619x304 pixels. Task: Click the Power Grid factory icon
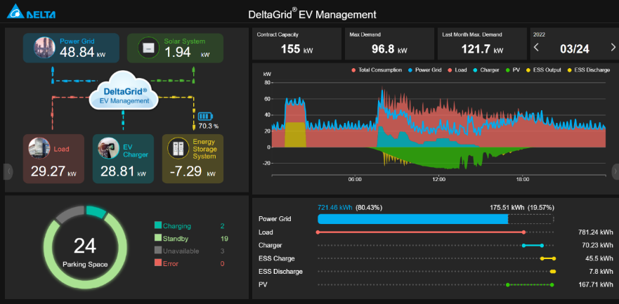[x=45, y=48]
